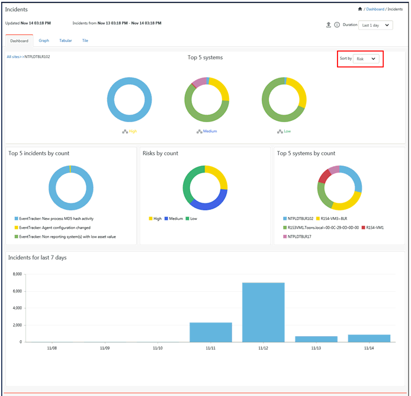Image resolution: width=411 pixels, height=396 pixels.
Task: Click the network icon next to High
Action: [x=125, y=131]
